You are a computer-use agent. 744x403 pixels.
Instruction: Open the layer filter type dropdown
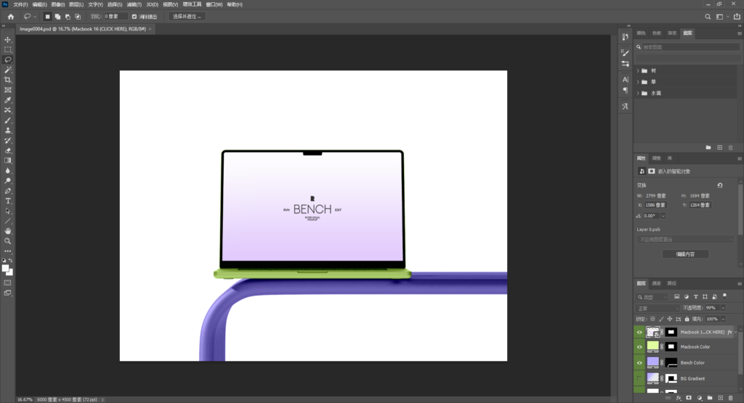(652, 297)
